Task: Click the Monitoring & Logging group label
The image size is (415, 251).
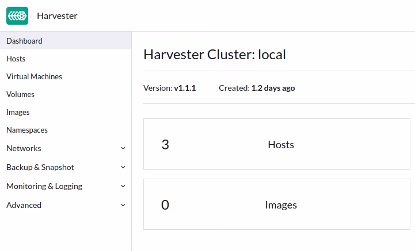Action: [44, 186]
